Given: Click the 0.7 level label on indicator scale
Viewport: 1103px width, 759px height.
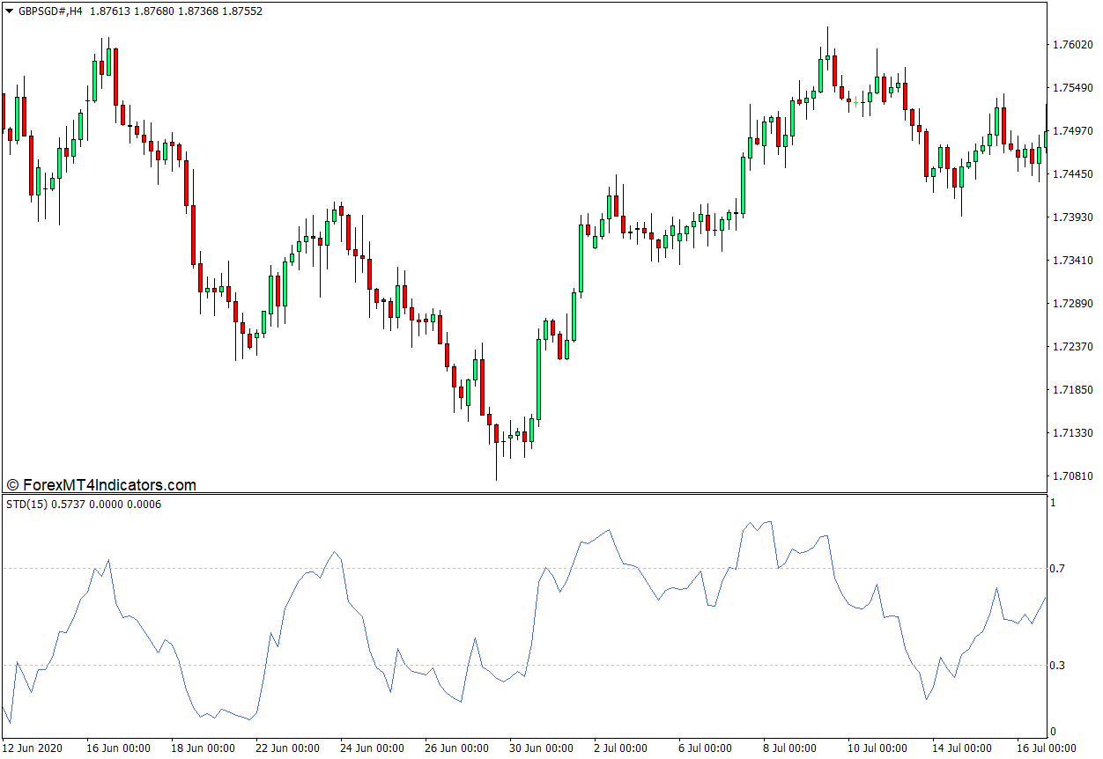Looking at the screenshot, I should 1057,570.
